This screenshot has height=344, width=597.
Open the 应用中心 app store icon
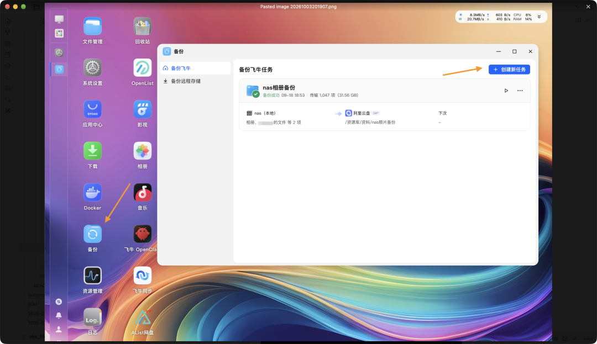pos(92,109)
